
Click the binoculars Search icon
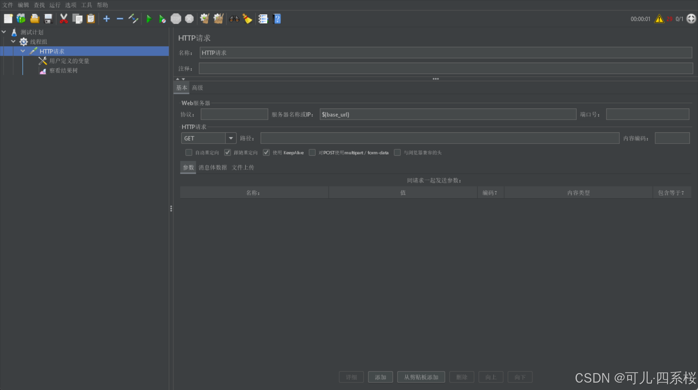point(234,19)
